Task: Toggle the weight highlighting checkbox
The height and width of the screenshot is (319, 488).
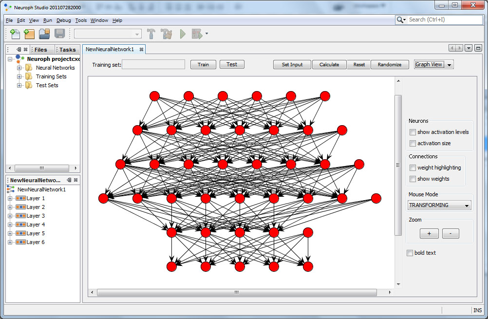Action: pyautogui.click(x=413, y=168)
